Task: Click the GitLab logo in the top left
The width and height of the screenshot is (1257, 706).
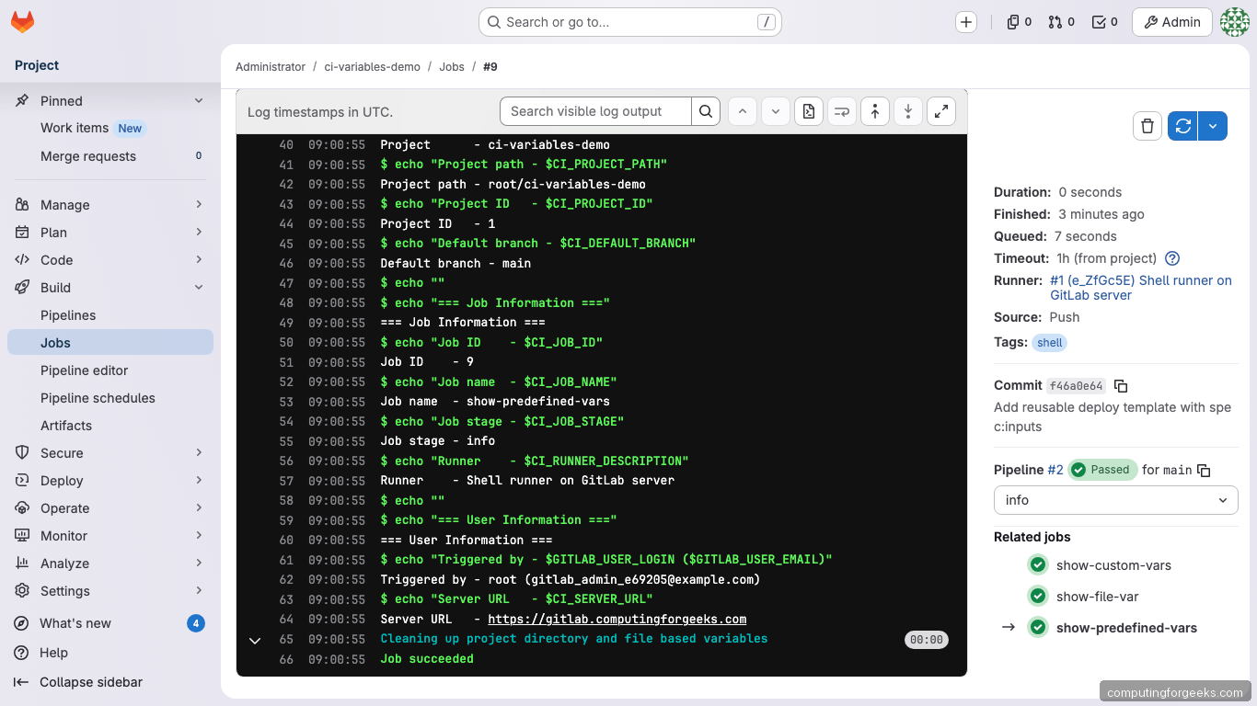Action: pyautogui.click(x=22, y=22)
